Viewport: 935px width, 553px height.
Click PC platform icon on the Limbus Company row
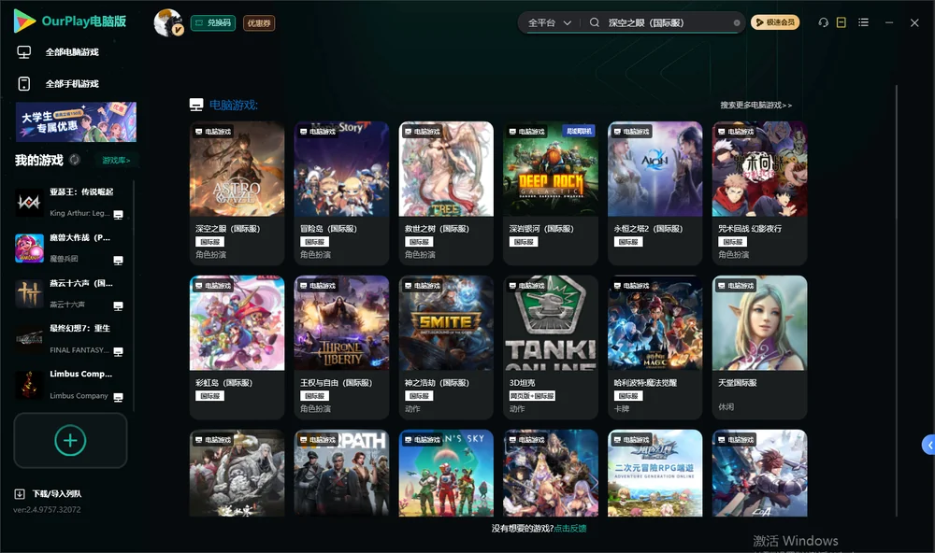tap(118, 398)
